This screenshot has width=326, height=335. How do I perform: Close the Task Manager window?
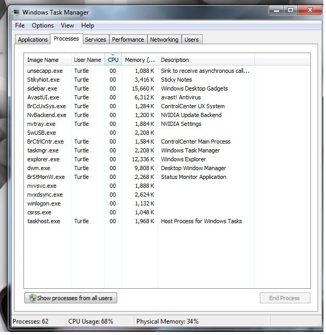pos(310,10)
